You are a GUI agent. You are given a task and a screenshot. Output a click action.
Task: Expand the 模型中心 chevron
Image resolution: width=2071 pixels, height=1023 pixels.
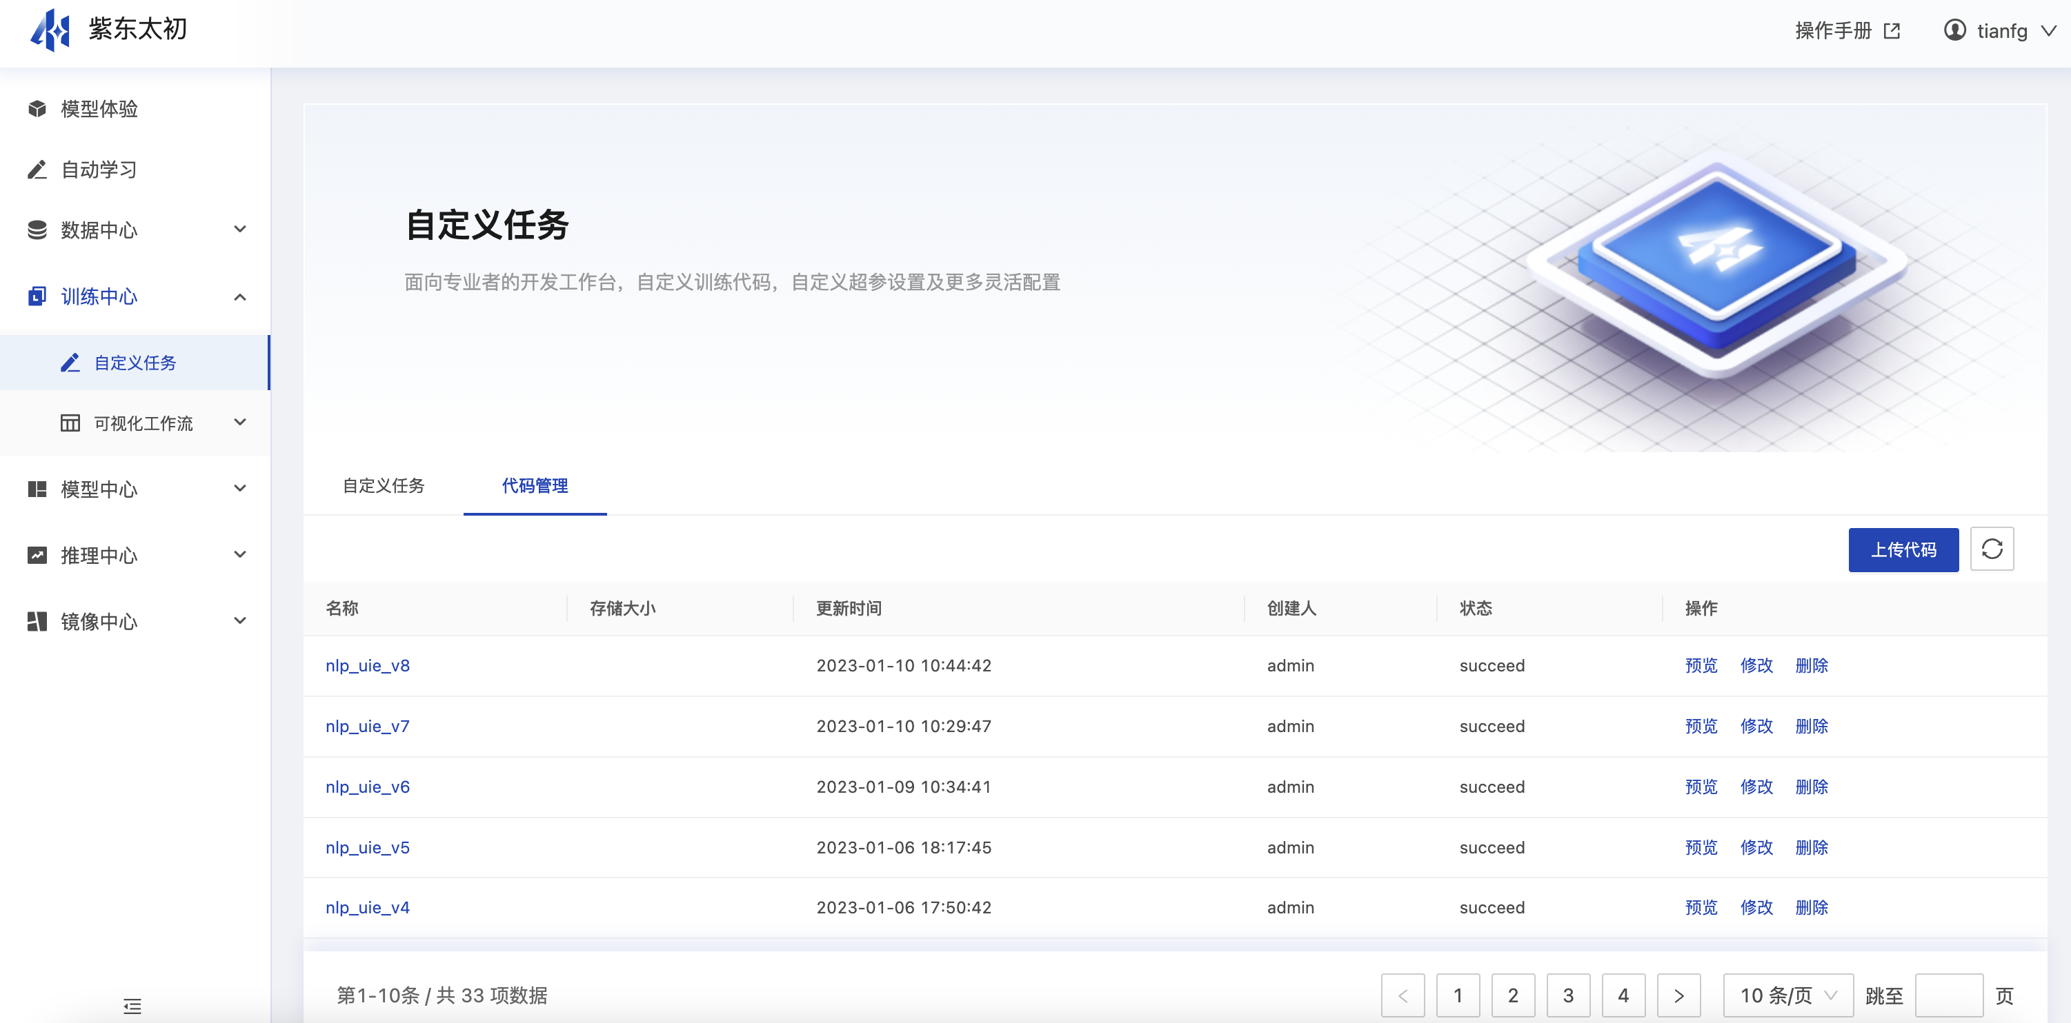coord(239,489)
